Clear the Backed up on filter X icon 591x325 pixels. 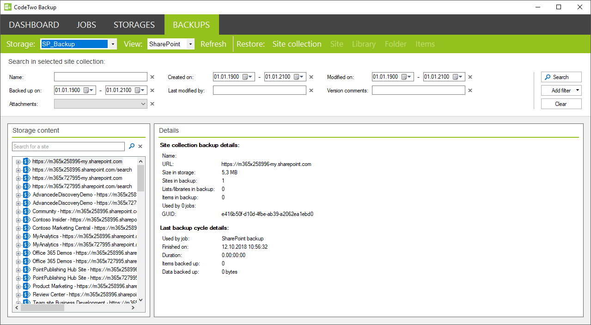click(152, 91)
